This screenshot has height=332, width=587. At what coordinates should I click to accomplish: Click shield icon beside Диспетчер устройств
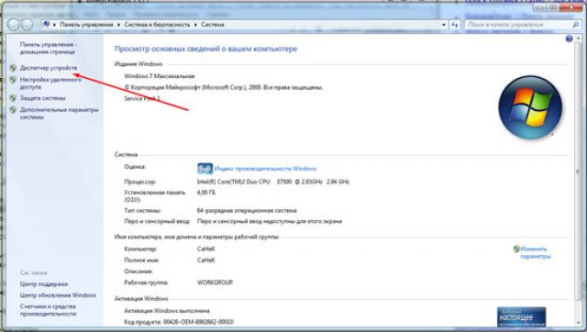click(13, 68)
